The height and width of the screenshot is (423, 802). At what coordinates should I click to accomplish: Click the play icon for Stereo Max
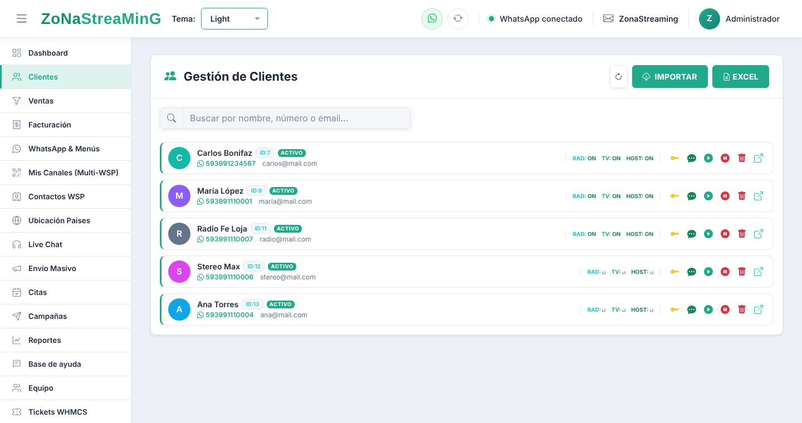(x=708, y=272)
